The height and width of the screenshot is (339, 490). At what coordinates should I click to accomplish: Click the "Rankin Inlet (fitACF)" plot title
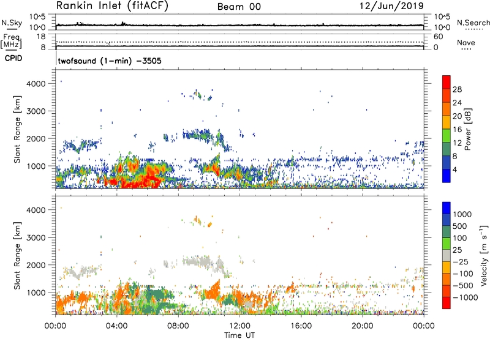[x=112, y=6]
